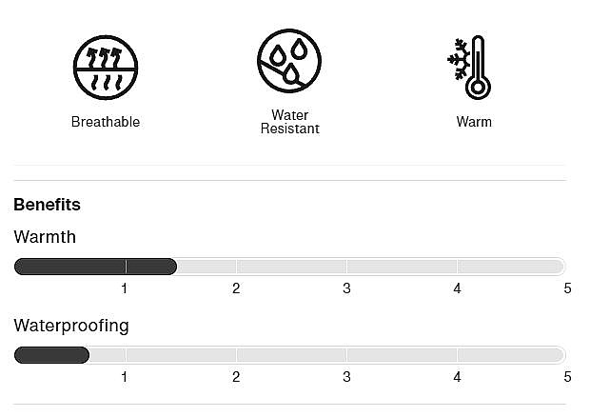Click number 3 under the Waterproofing scale
The width and height of the screenshot is (590, 417).
[x=346, y=377]
